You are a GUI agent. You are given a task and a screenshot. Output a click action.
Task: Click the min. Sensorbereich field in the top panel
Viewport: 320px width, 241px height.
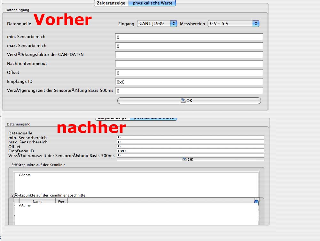189,37
